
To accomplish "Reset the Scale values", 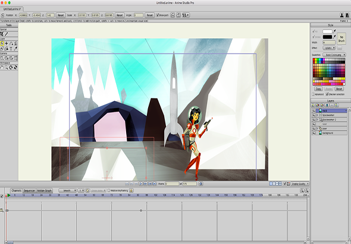I will [x=120, y=15].
